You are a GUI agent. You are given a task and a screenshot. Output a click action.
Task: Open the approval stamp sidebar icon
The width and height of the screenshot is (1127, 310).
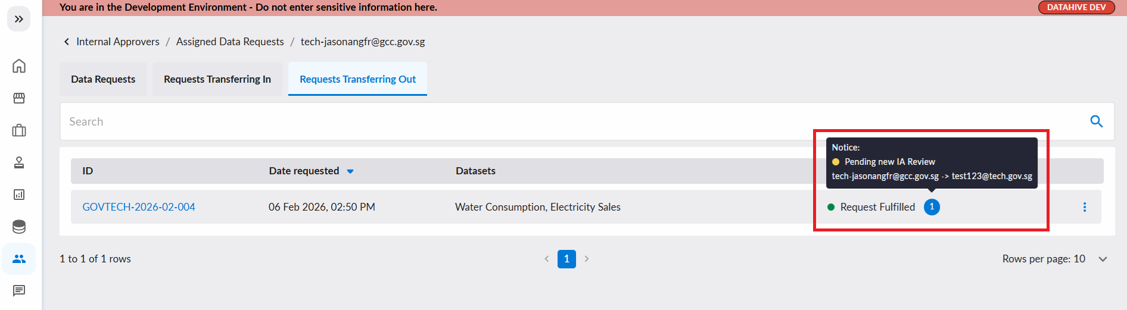[19, 162]
